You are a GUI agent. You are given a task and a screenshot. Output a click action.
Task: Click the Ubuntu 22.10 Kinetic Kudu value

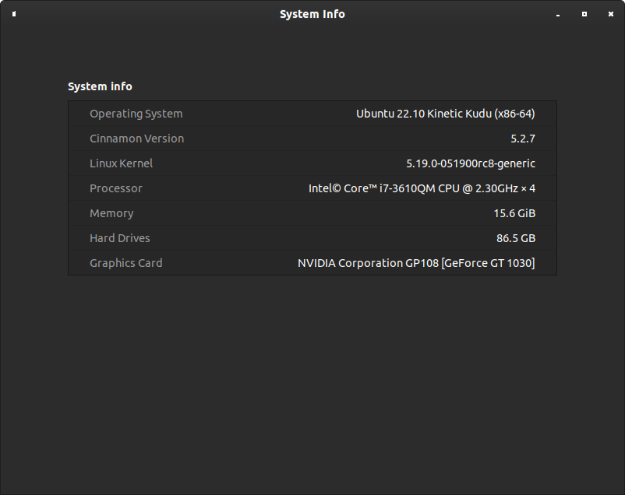point(445,114)
